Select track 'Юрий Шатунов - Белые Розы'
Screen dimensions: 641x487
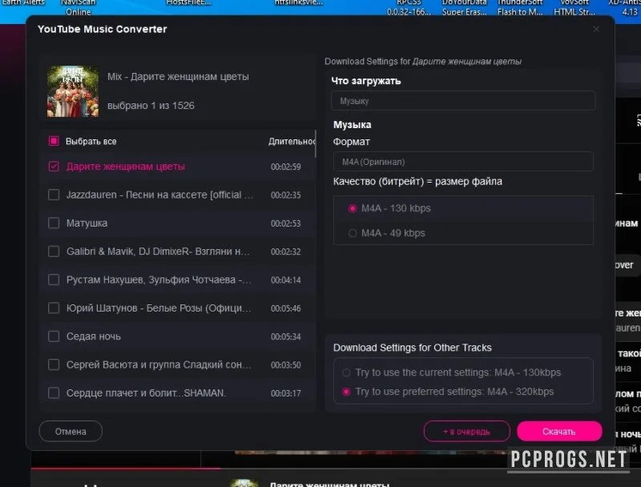[x=159, y=308]
